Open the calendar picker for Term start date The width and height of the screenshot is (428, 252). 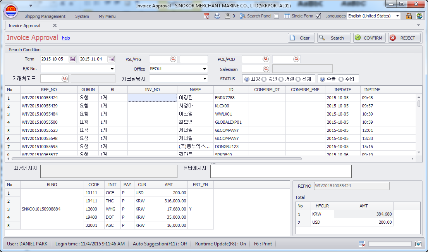[x=72, y=59]
